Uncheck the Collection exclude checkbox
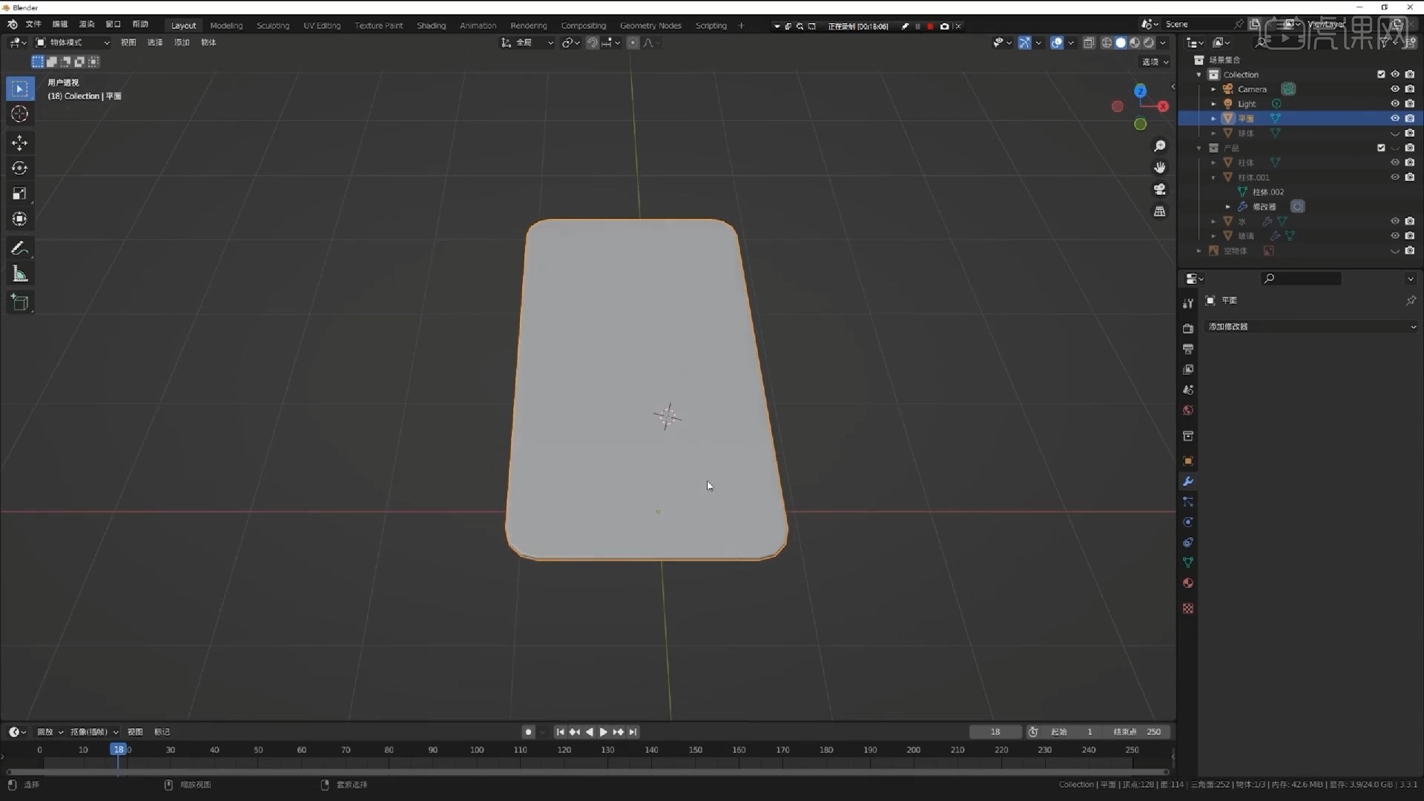The width and height of the screenshot is (1424, 801). 1381,74
